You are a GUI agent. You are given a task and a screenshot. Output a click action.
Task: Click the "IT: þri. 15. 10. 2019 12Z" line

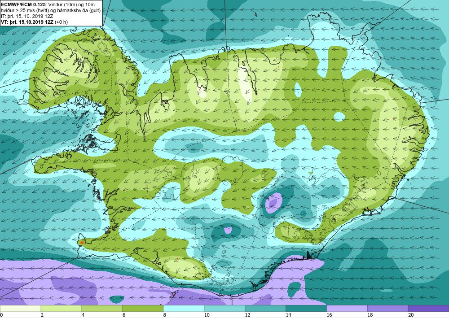click(x=27, y=16)
